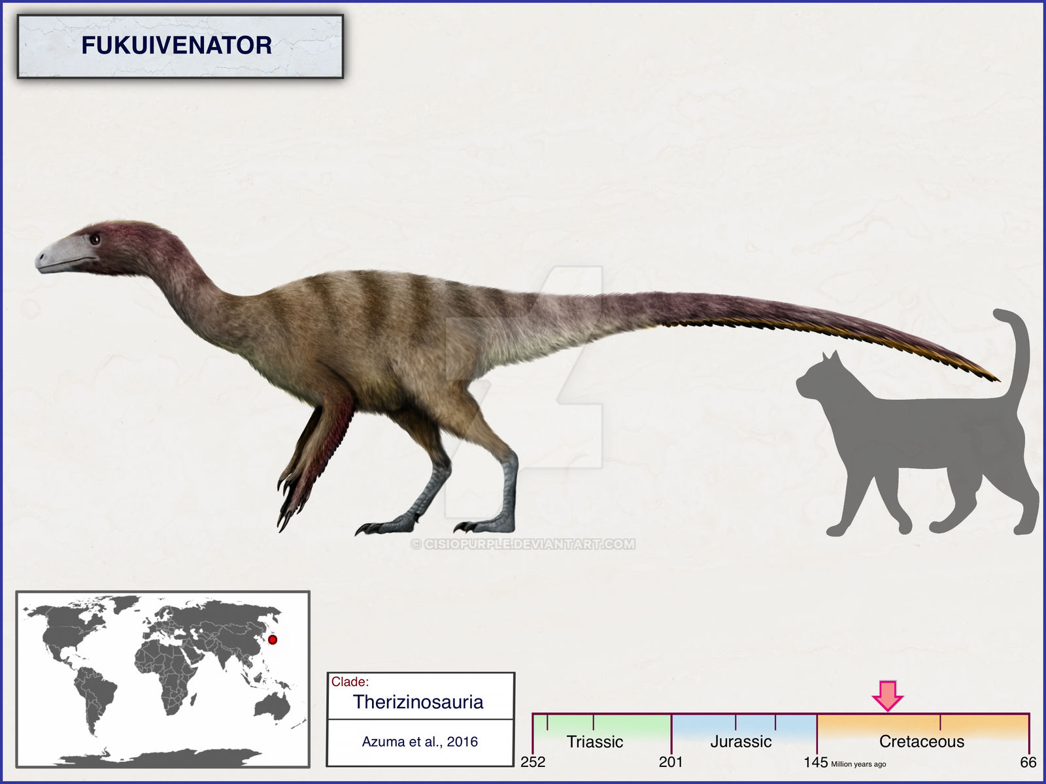Image resolution: width=1046 pixels, height=784 pixels.
Task: Click the Therizinosauria clade name
Action: [x=418, y=702]
